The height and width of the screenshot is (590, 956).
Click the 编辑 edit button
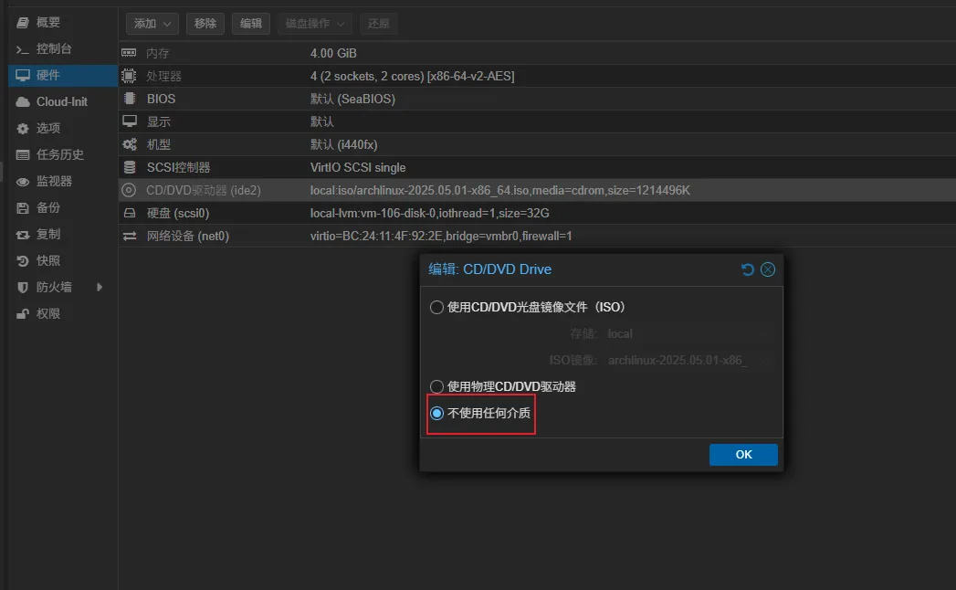[x=250, y=23]
